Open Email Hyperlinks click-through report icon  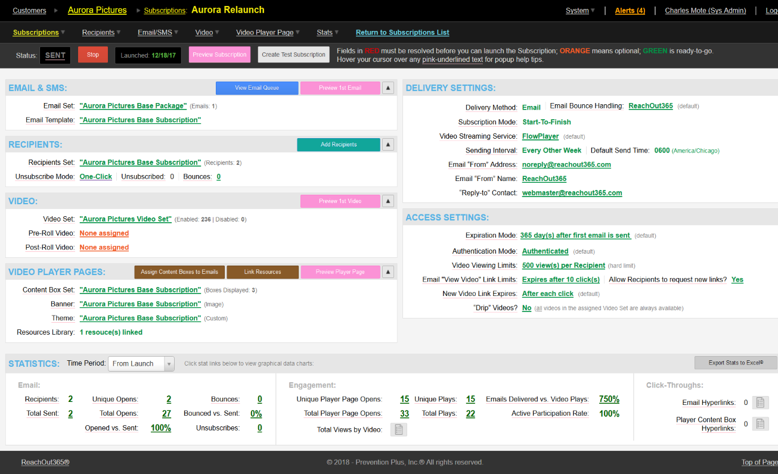click(760, 403)
